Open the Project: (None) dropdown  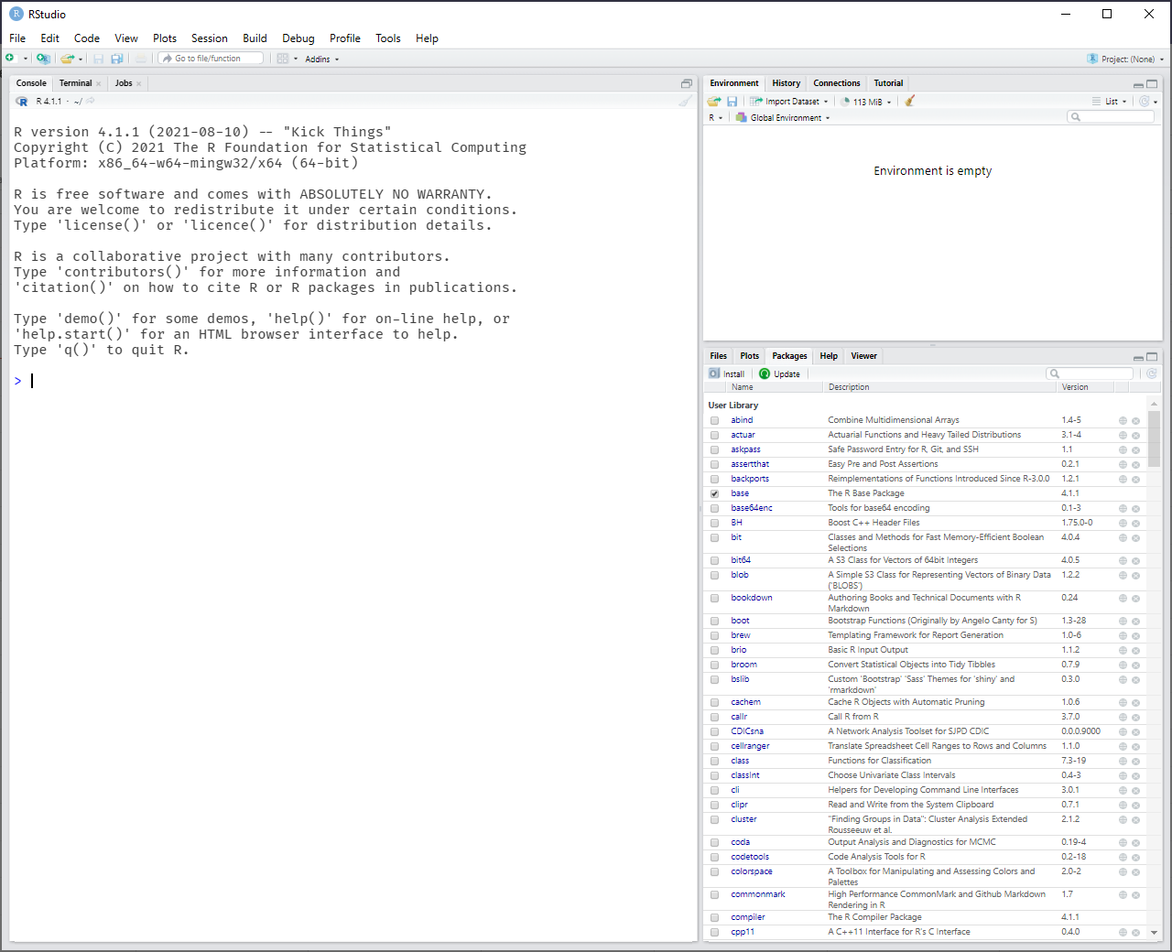[1125, 59]
